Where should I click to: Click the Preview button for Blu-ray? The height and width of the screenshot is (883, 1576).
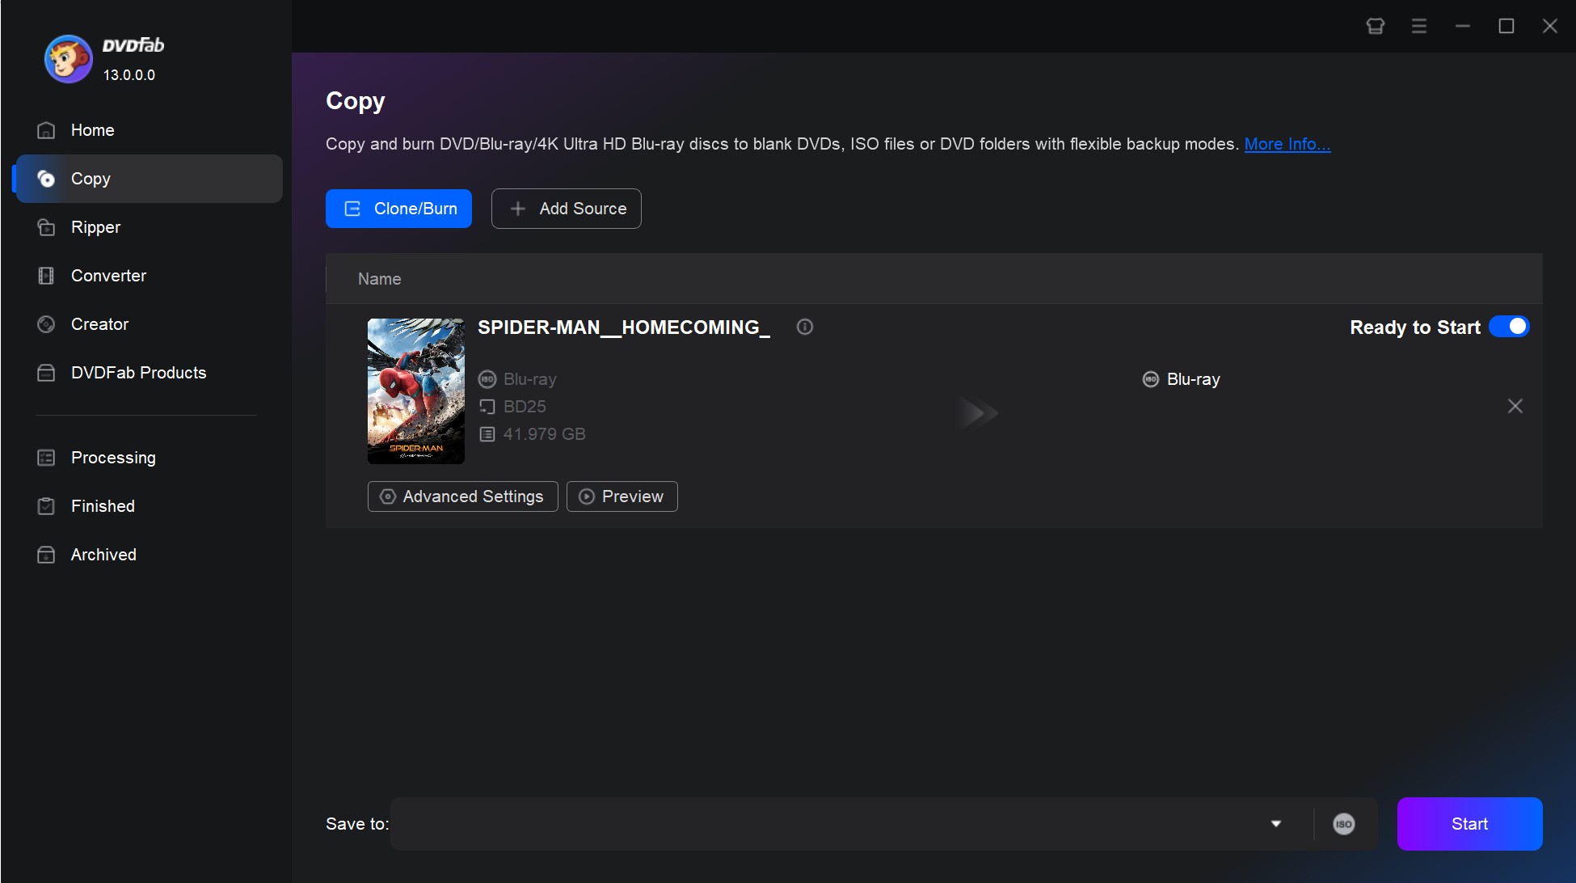[622, 496]
